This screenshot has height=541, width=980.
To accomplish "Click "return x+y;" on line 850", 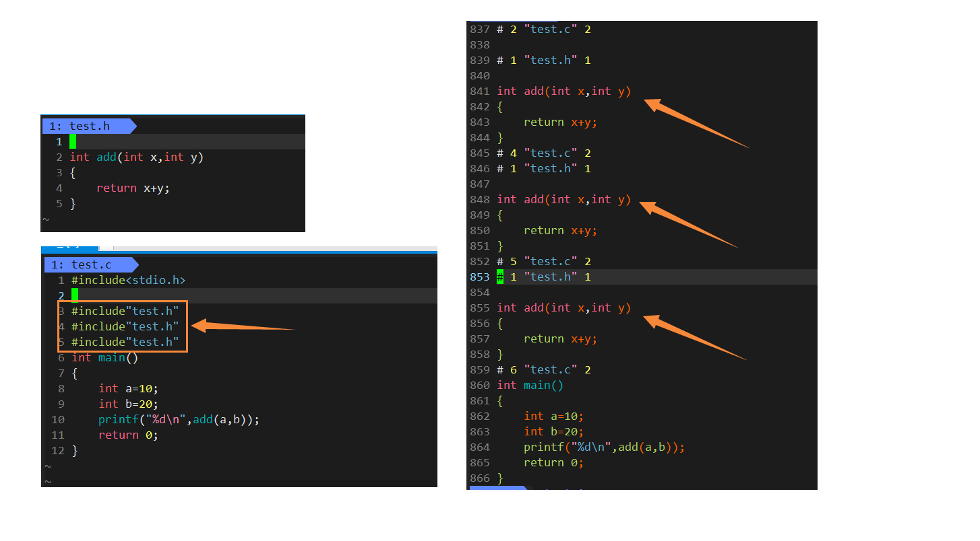I will [x=561, y=230].
